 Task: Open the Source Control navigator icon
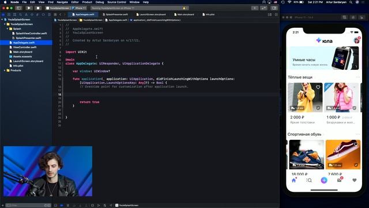[9, 14]
